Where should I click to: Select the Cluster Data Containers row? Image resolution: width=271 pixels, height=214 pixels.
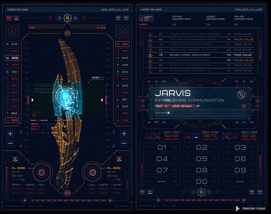pyautogui.click(x=201, y=60)
